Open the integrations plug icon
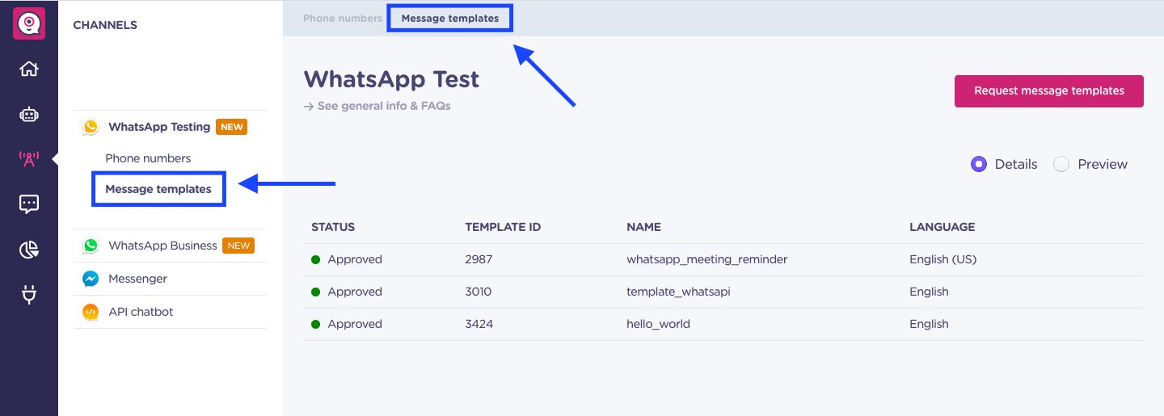 tap(29, 296)
